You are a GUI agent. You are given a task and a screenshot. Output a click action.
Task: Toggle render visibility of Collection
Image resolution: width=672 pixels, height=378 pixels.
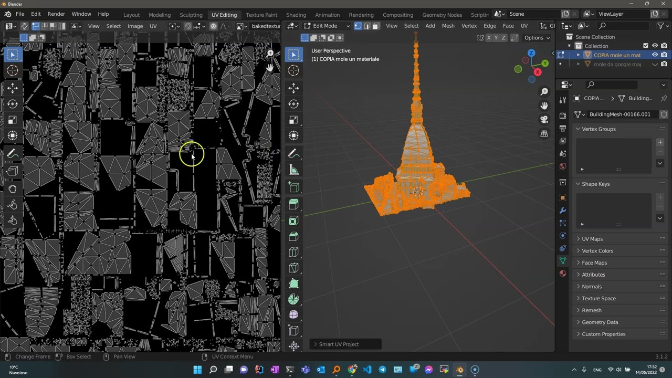664,46
